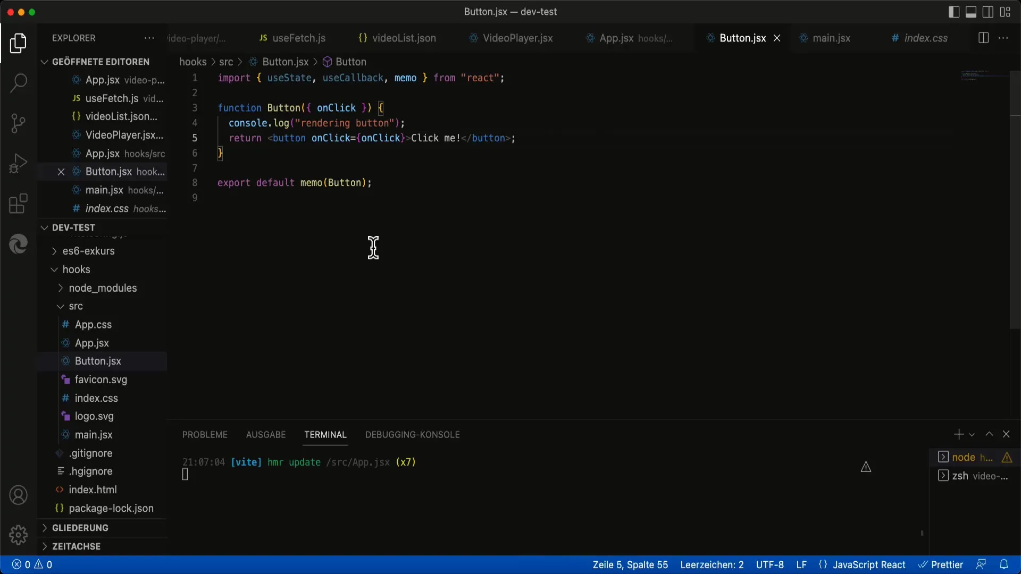Close the bottom panel
The width and height of the screenshot is (1021, 574).
click(x=1006, y=434)
